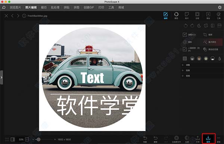Open the Color (颜色) panel tab

[x=176, y=16]
